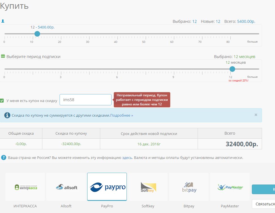
Task: Choose the Allsoft payment method logo
Action: 66,187
